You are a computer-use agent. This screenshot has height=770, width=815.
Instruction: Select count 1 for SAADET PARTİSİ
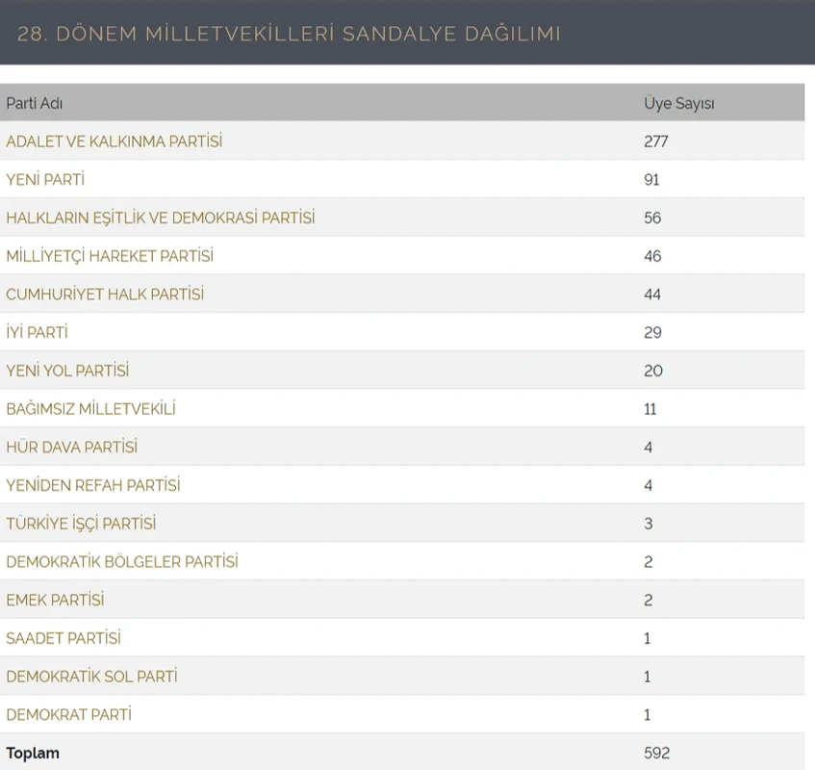pos(648,638)
